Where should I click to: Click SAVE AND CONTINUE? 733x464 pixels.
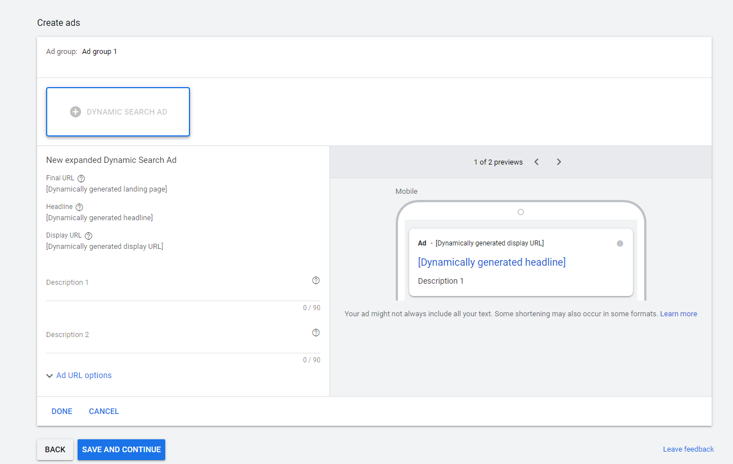click(x=121, y=449)
